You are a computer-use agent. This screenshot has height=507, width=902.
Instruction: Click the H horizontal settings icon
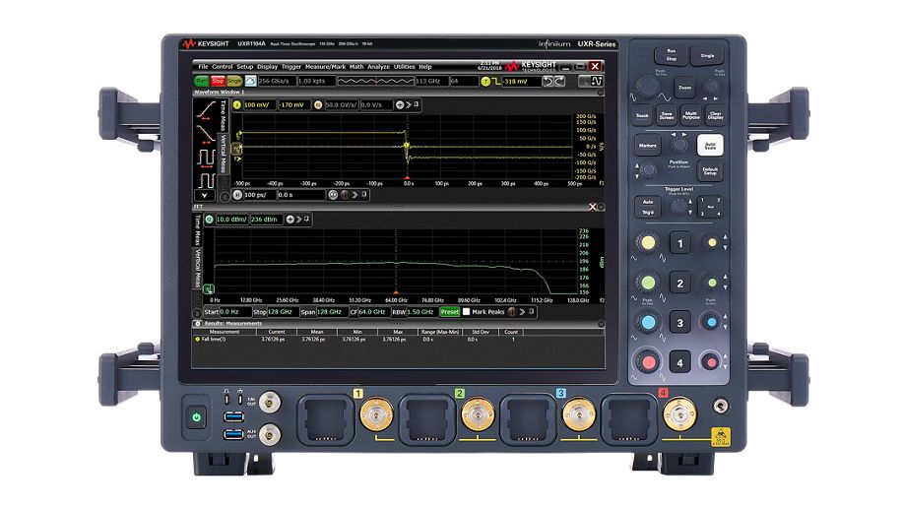click(x=237, y=195)
